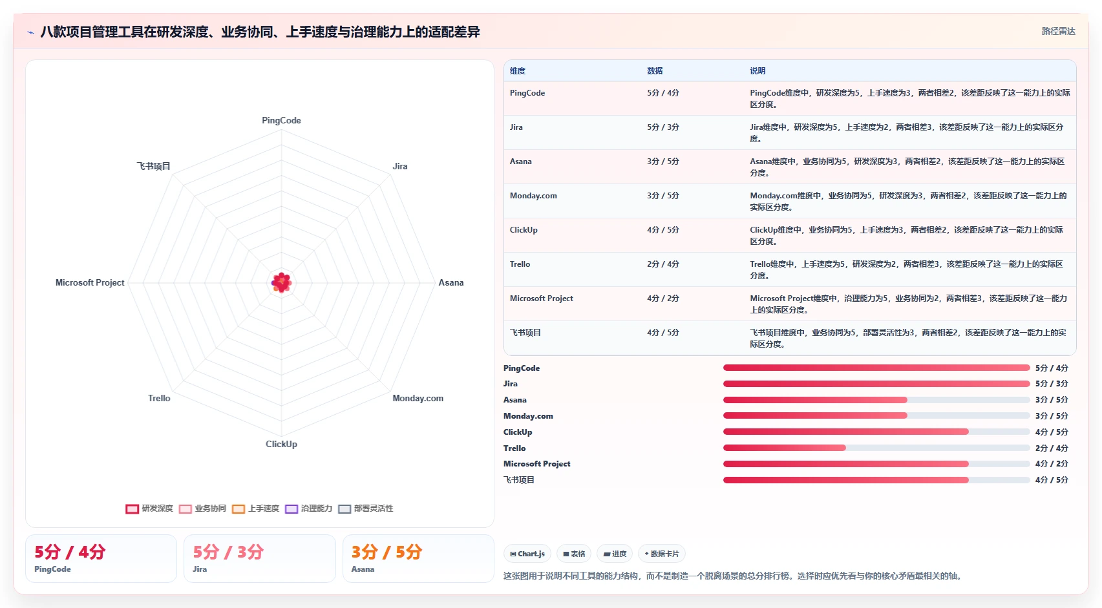Click the 4分 / 2分 value beside Microsoft Project's progress bar
The image size is (1102, 608).
click(x=1052, y=464)
